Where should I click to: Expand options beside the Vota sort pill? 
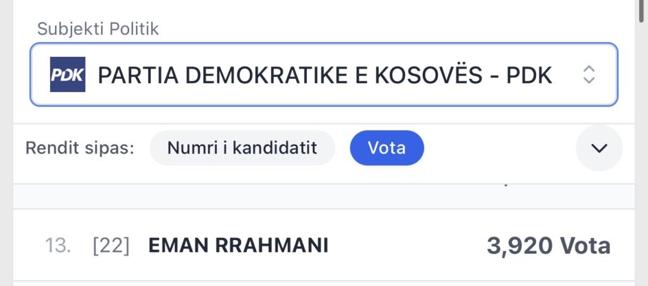(599, 148)
